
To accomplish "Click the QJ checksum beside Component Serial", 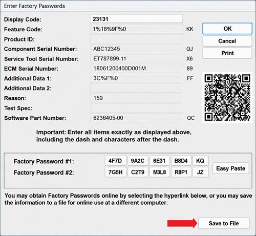I will point(189,49).
